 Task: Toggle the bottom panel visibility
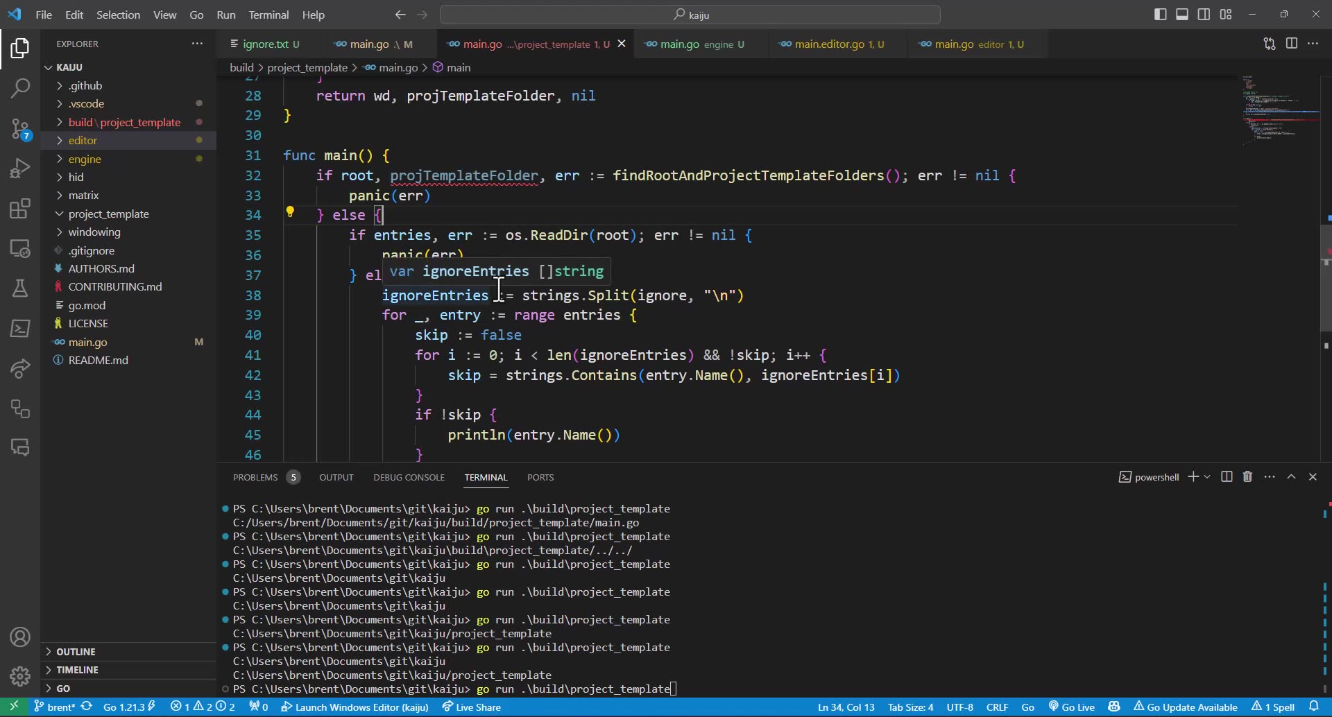(1182, 14)
